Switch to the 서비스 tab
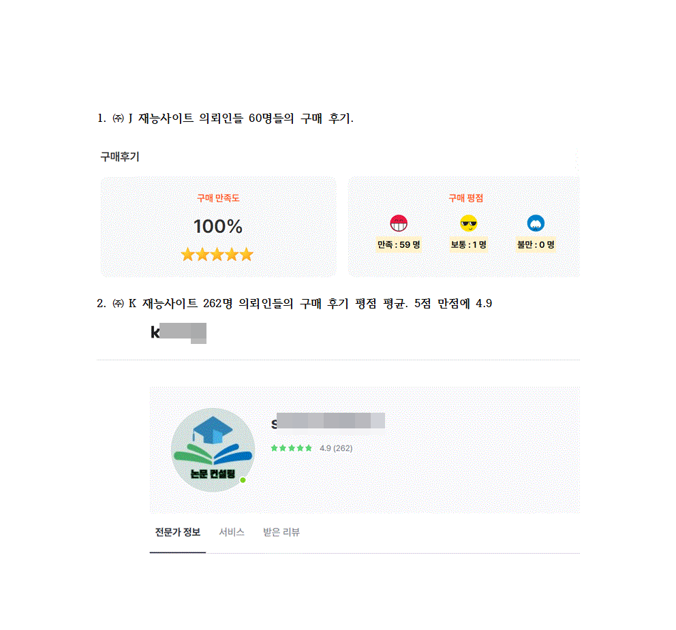 pyautogui.click(x=232, y=532)
